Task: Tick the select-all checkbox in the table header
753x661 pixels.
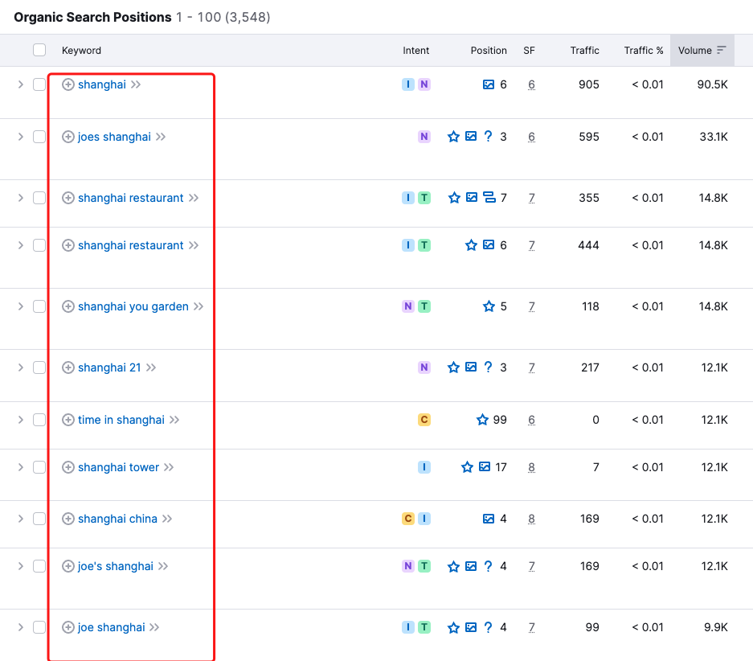Action: [39, 50]
